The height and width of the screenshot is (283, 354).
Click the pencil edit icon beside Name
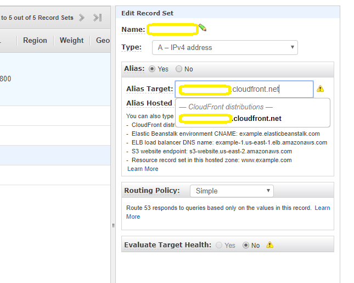pos(203,27)
